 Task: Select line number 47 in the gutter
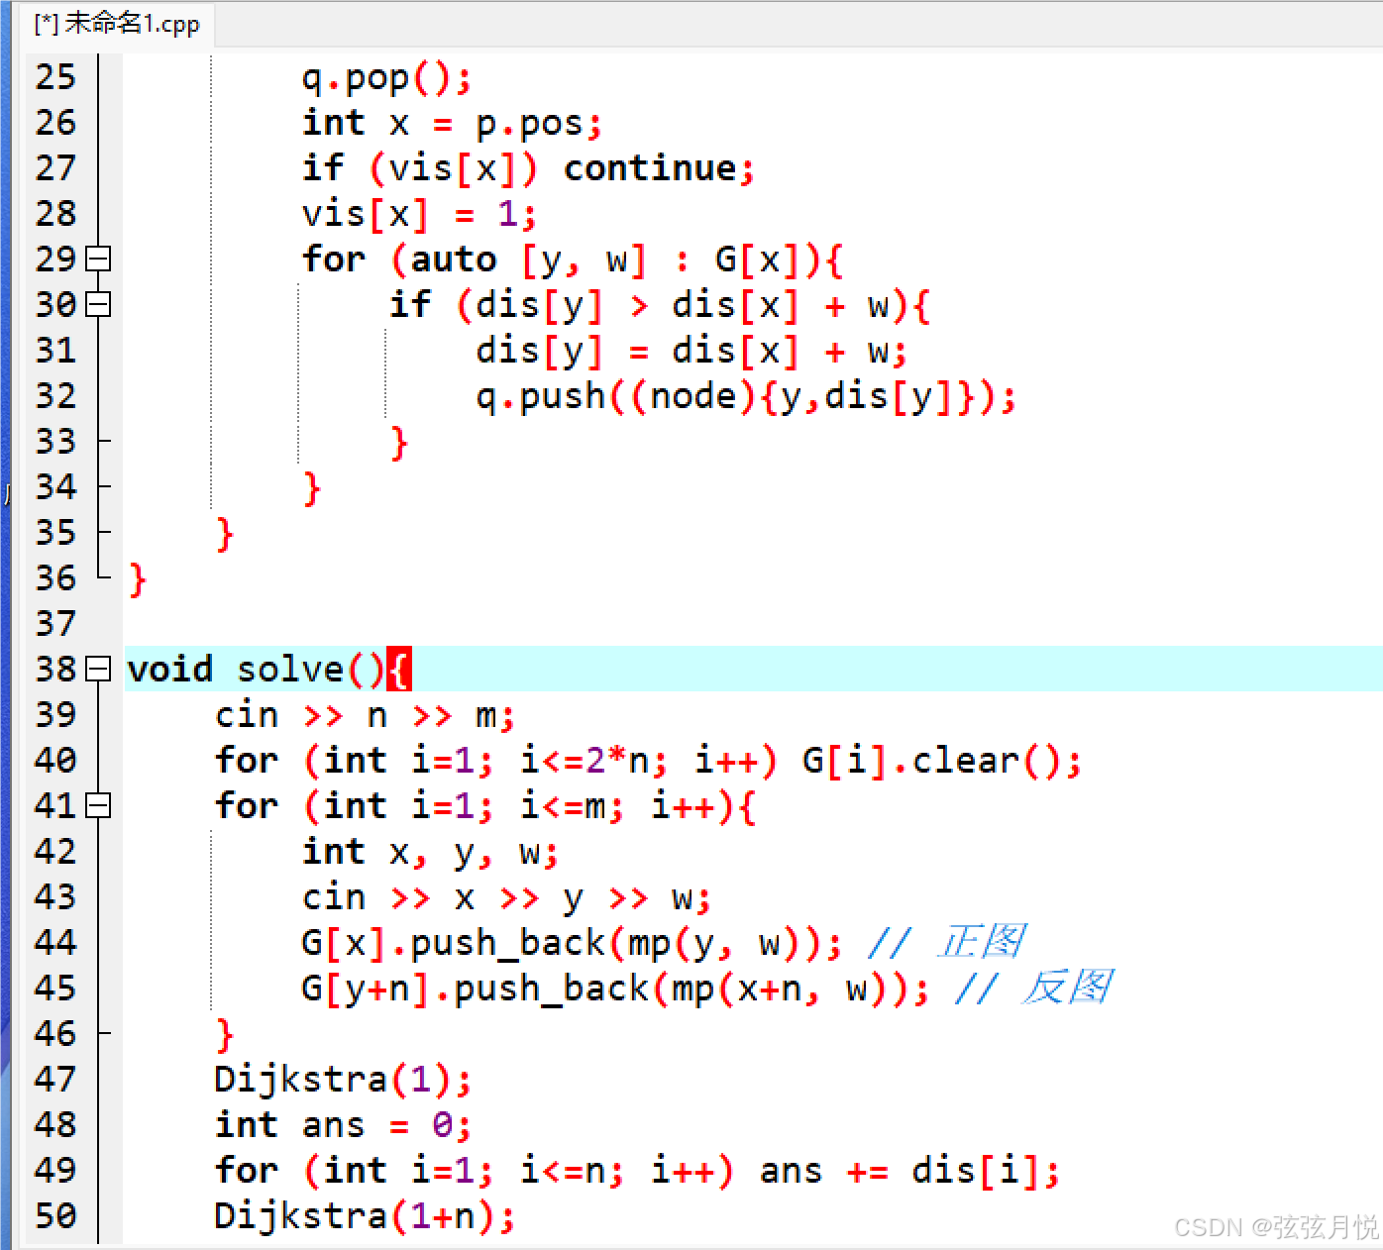click(x=54, y=1080)
